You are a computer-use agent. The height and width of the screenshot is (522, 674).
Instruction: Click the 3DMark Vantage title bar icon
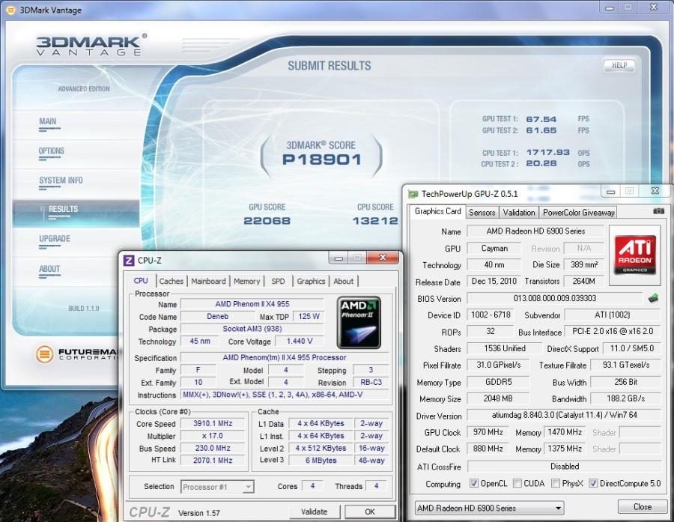(x=10, y=10)
